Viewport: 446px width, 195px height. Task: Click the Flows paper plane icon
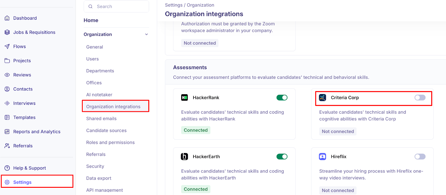coord(7,46)
